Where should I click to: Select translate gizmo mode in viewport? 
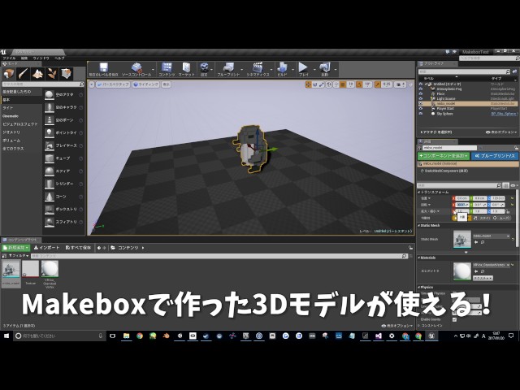pyautogui.click(x=308, y=84)
